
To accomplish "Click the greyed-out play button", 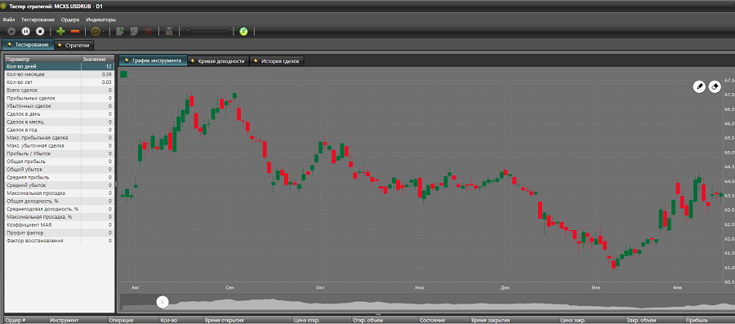I will click(x=11, y=31).
